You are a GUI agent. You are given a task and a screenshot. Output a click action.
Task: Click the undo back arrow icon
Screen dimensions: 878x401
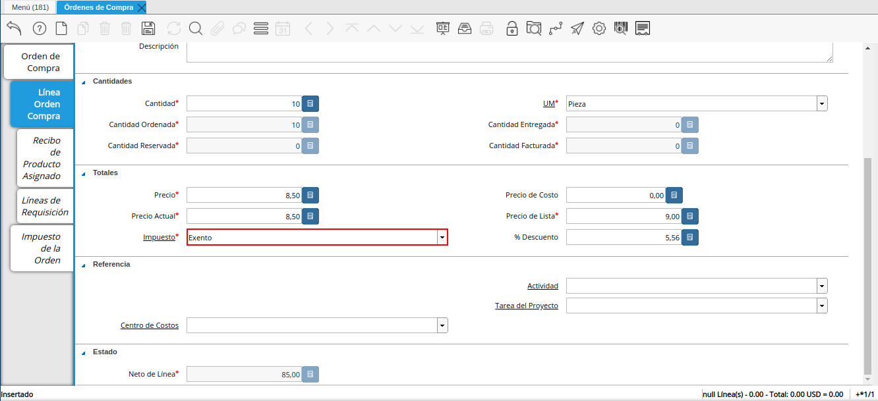click(15, 28)
